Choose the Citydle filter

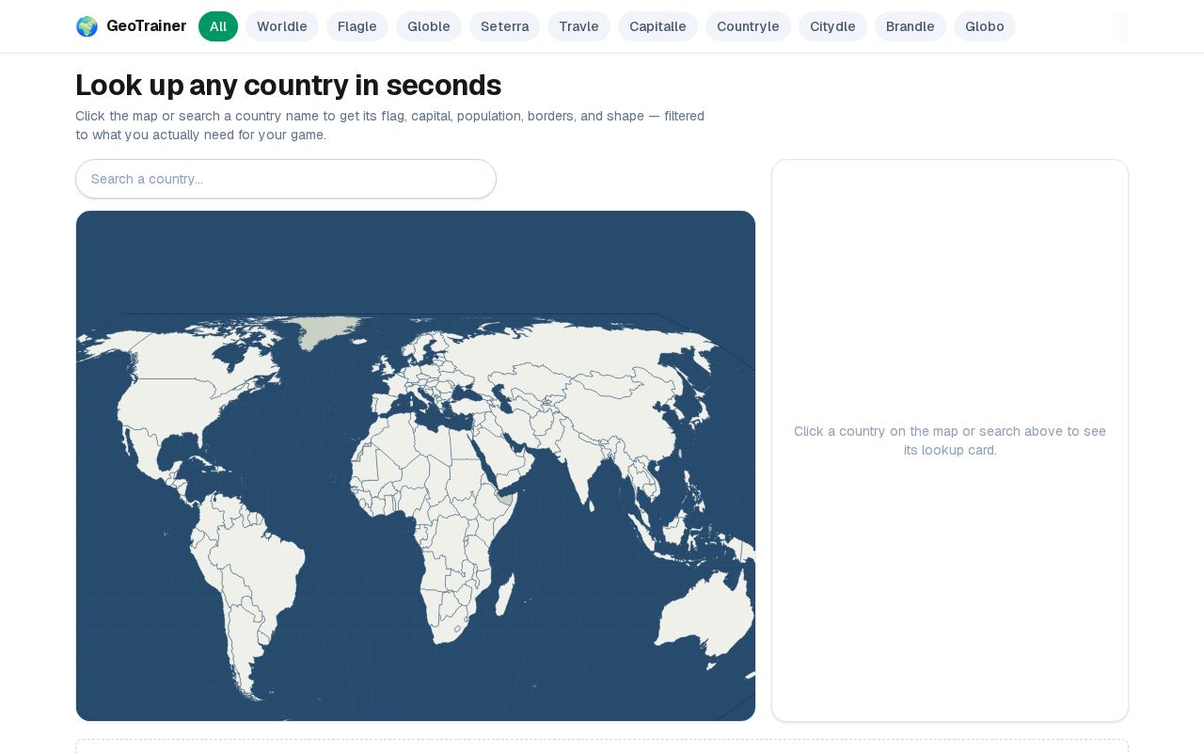(832, 26)
